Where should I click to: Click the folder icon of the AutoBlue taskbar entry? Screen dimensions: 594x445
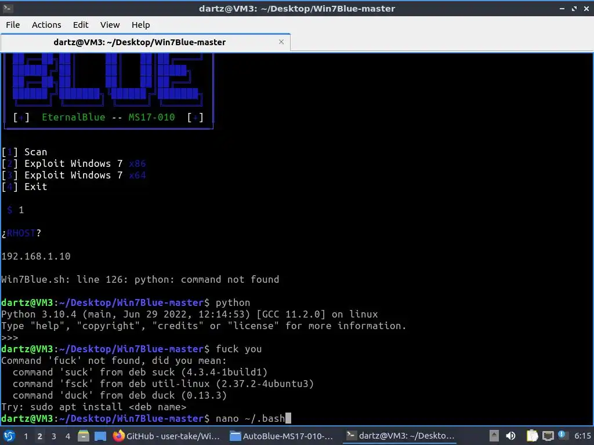(236, 436)
